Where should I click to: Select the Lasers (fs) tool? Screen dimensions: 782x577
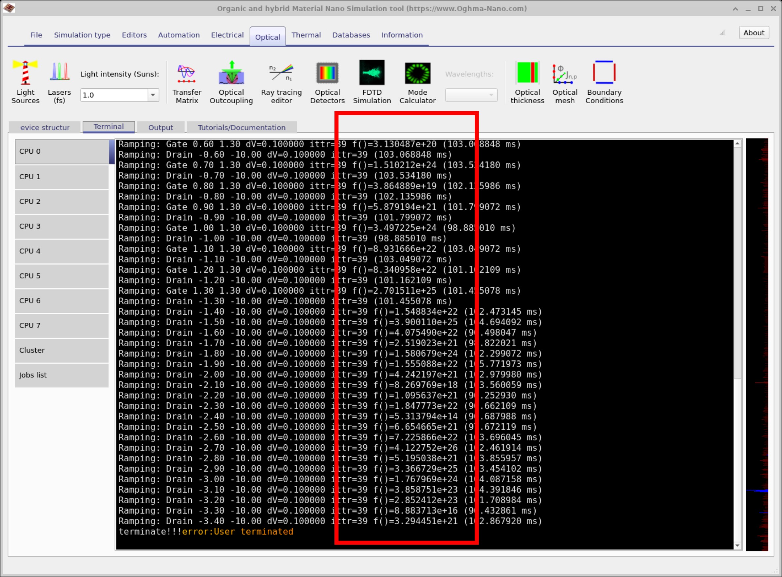pyautogui.click(x=59, y=81)
